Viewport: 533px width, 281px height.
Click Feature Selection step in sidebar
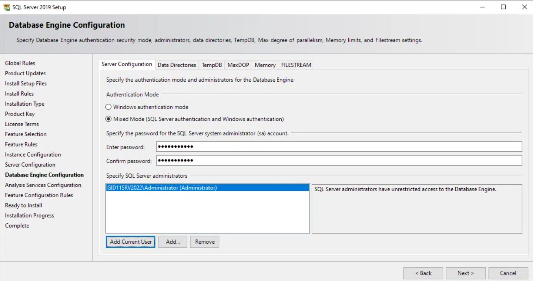coord(26,134)
